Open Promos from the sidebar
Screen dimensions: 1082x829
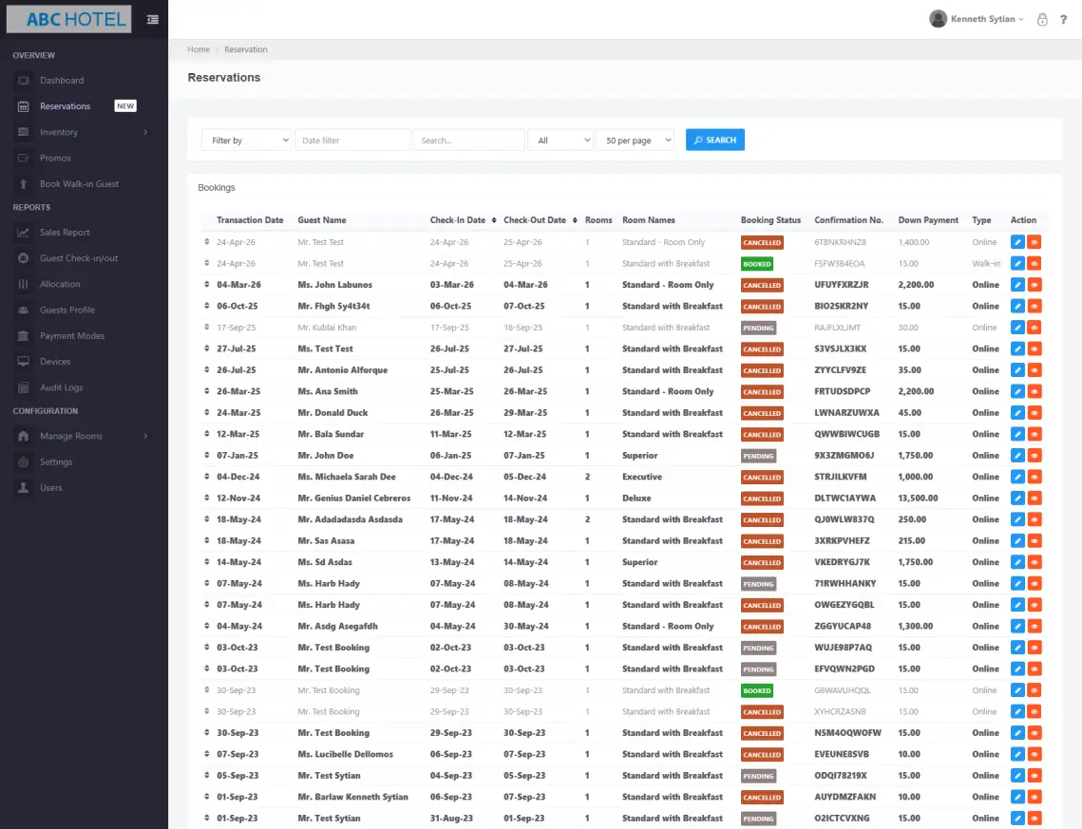pyautogui.click(x=55, y=158)
